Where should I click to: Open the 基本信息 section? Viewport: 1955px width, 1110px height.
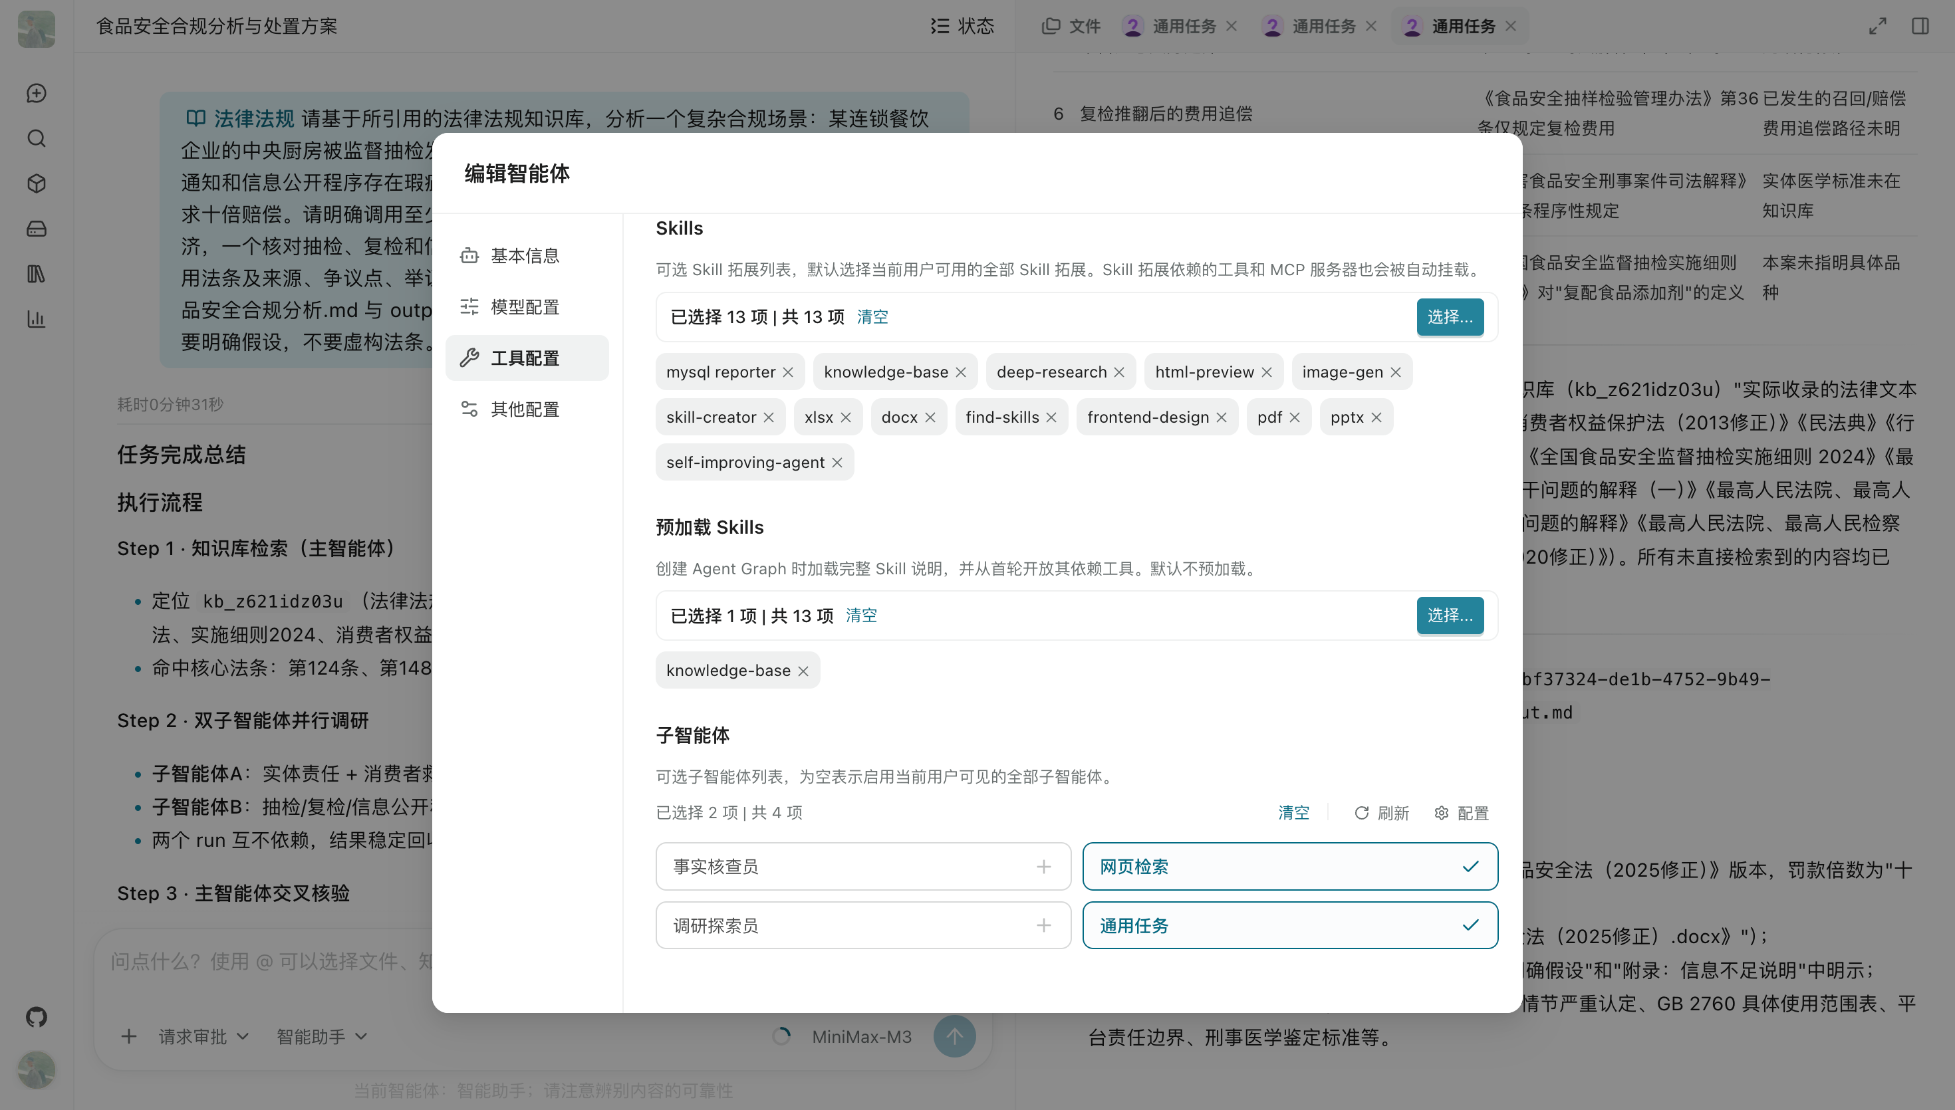coord(527,255)
